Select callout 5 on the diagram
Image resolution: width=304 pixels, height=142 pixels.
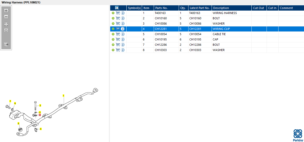[x=41, y=129]
